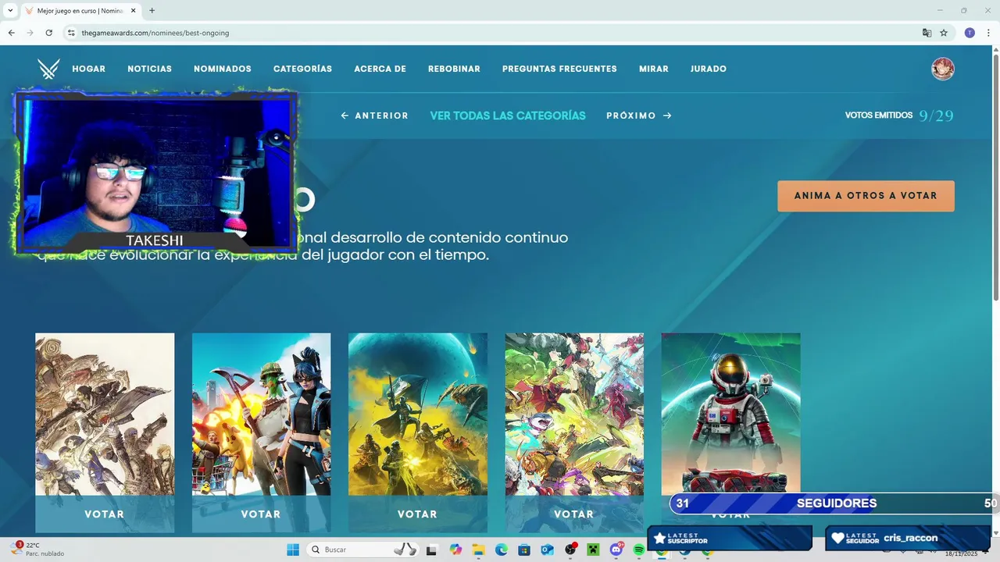The width and height of the screenshot is (1000, 562).
Task: Open the tab search dropdown arrow
Action: [10, 10]
